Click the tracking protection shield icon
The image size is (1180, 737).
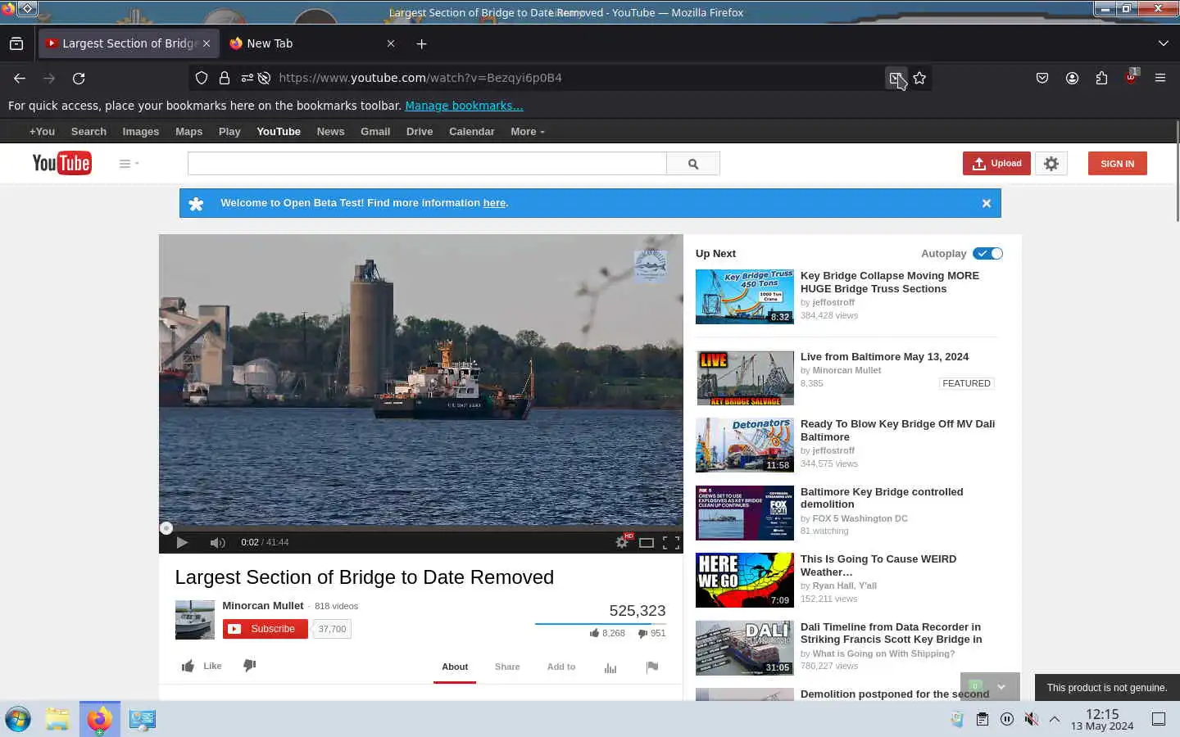[202, 79]
